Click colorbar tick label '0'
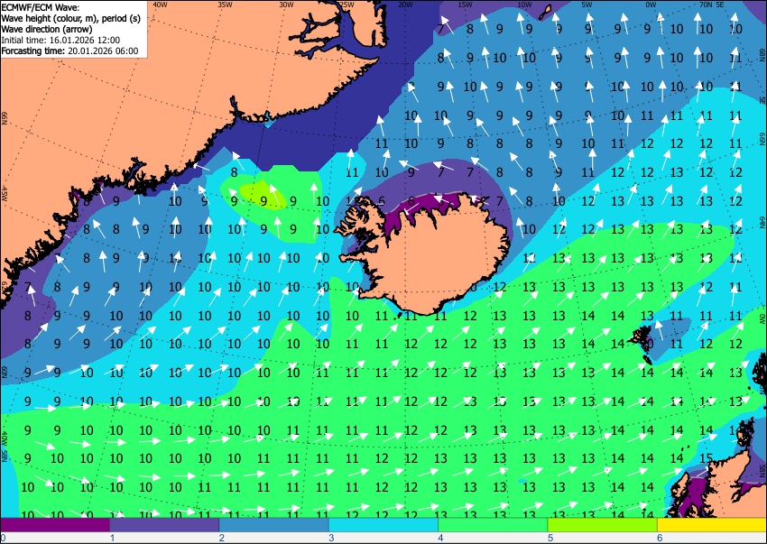Viewport: 767px width, 544px height. coord(3,538)
